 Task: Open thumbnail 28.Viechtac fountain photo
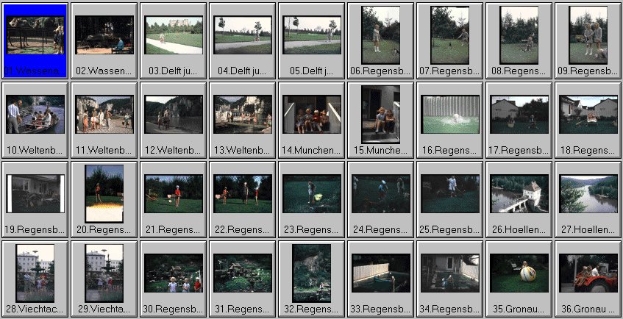click(35, 273)
